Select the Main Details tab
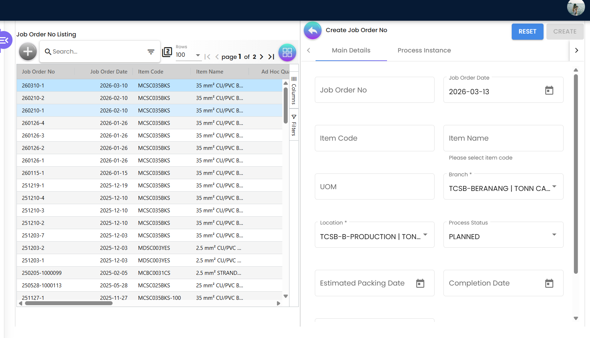Image resolution: width=590 pixels, height=338 pixels. (351, 51)
